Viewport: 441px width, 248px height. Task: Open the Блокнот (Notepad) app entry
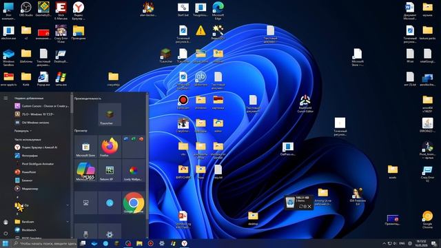click(41, 180)
